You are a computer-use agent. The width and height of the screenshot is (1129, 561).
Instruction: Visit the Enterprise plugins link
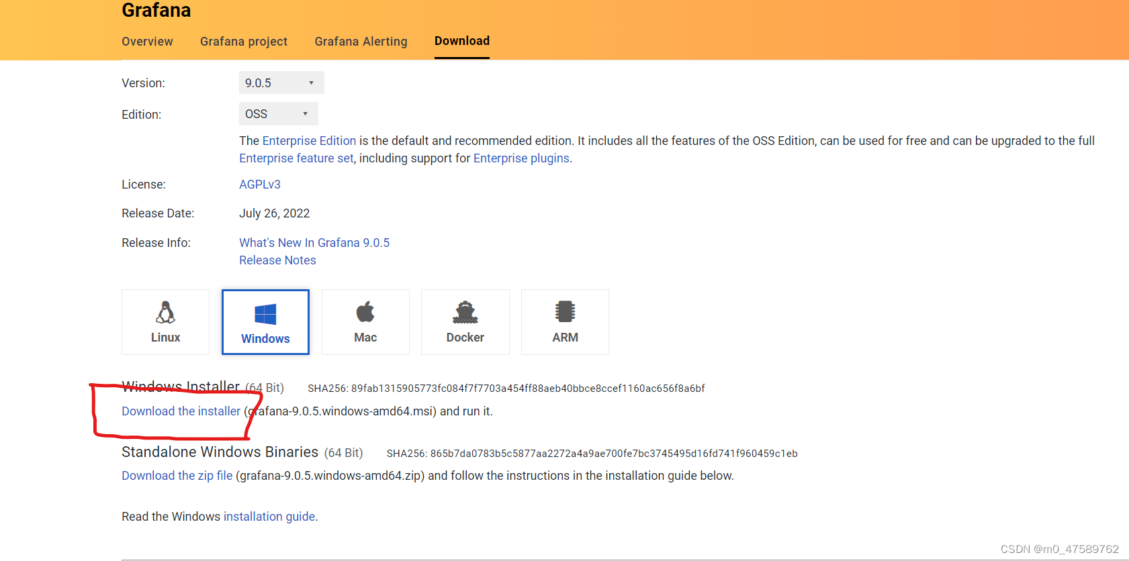[521, 158]
